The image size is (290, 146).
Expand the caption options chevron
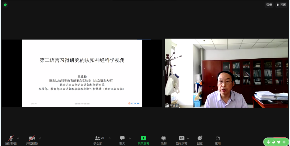click(x=188, y=138)
